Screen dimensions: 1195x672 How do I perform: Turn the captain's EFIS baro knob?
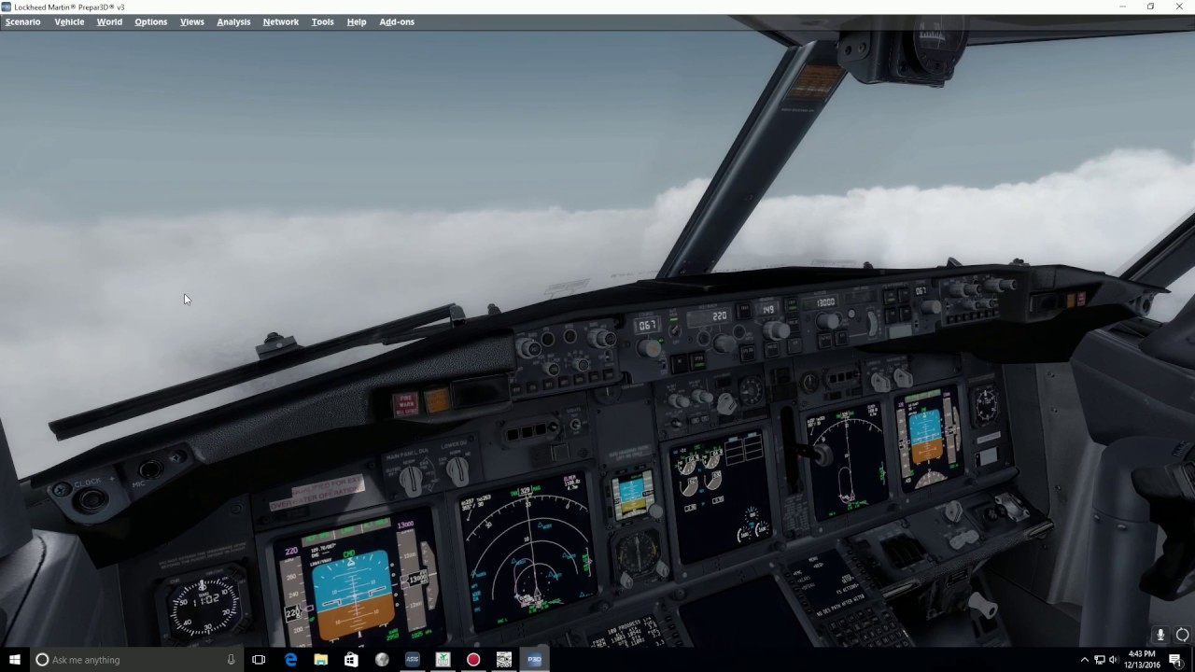point(601,338)
